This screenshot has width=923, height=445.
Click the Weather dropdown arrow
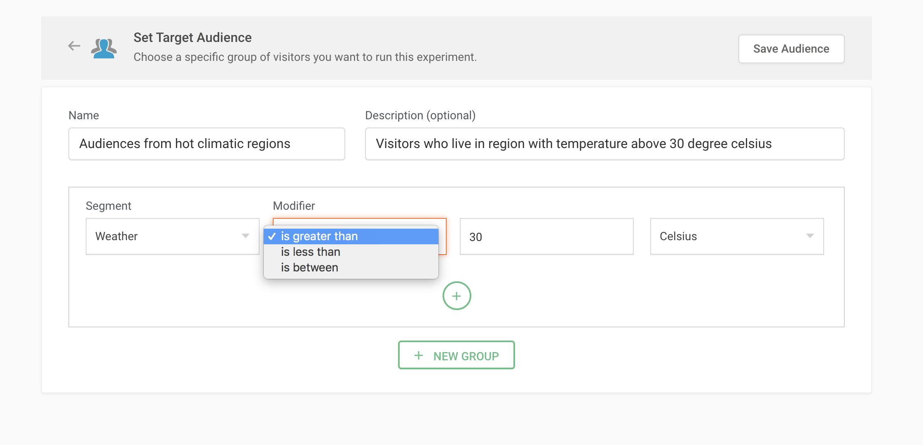[246, 236]
